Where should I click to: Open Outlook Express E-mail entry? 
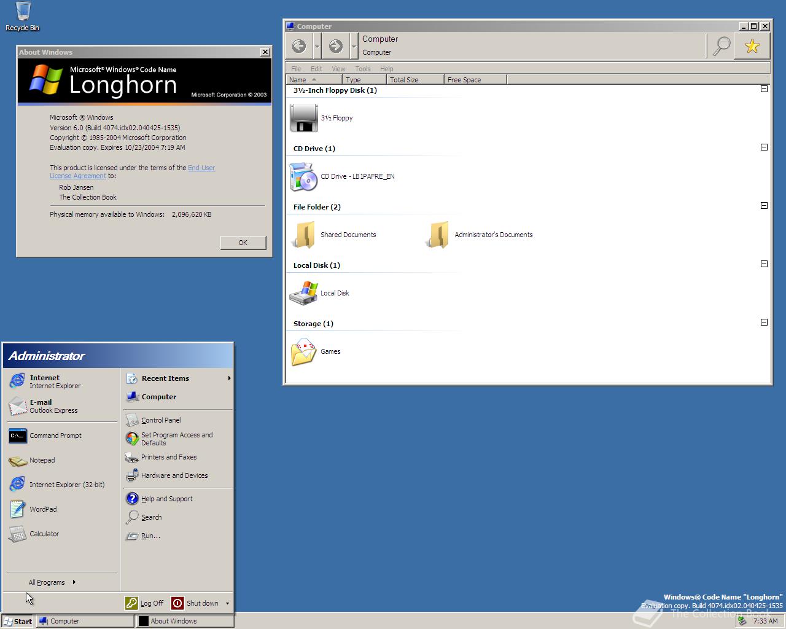(x=61, y=406)
